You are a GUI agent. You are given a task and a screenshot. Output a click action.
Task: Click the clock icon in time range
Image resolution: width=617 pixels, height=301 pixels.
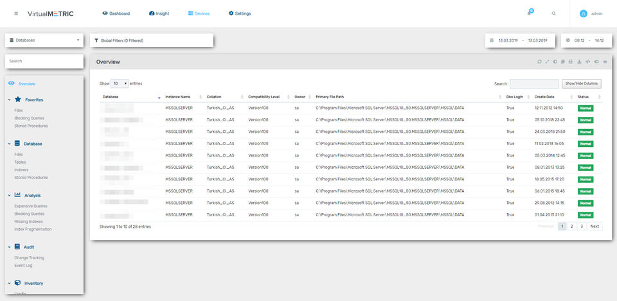[568, 40]
